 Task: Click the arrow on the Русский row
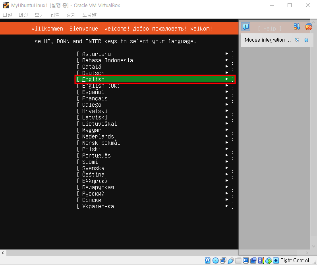(x=227, y=193)
